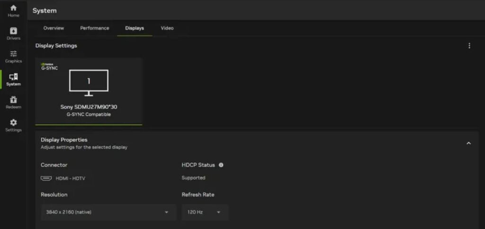The image size is (485, 229).
Task: Open the Redeem gift icon
Action: [13, 100]
